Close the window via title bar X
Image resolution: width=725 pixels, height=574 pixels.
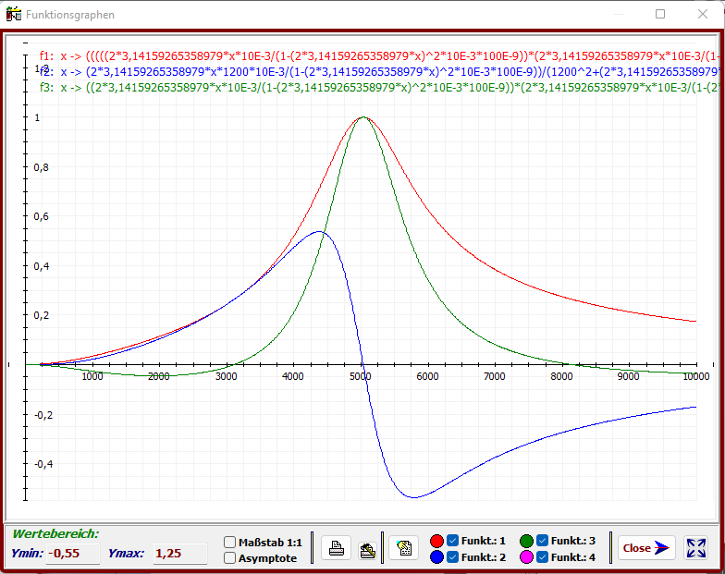703,15
